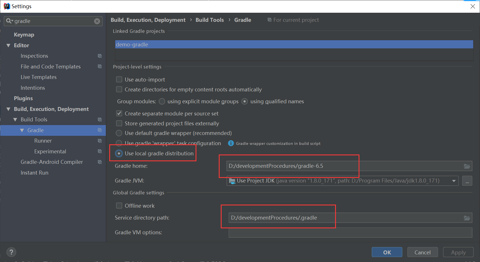Click project-level icon beside File and Code Templates
This screenshot has width=480, height=262.
tap(100, 66)
